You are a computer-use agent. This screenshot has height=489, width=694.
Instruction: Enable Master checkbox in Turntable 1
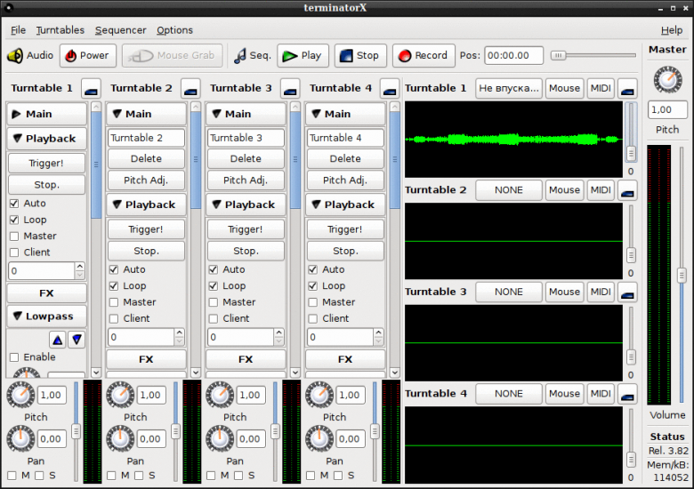pos(14,236)
